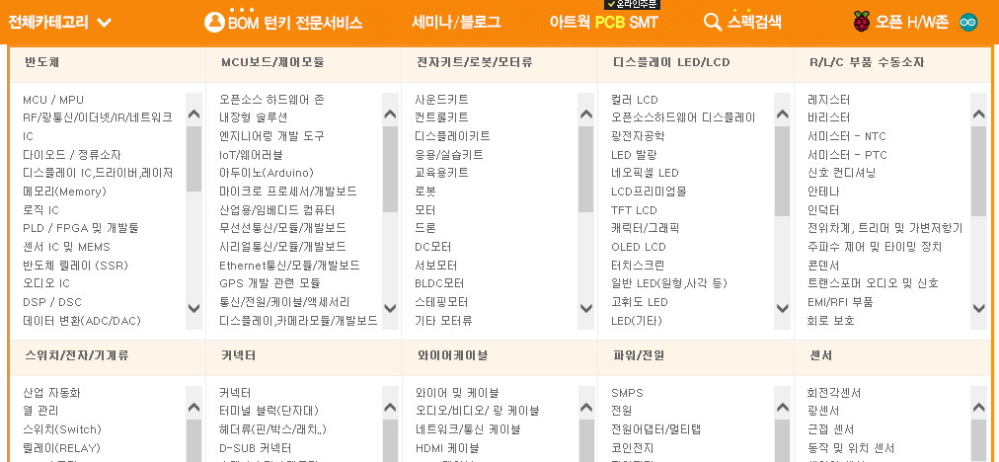Click the person icon beside BOM 턴키 전문서비스
This screenshot has height=462, width=999.
(x=214, y=22)
